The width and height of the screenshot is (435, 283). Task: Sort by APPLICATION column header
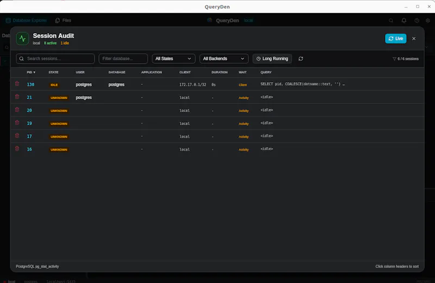(x=152, y=72)
